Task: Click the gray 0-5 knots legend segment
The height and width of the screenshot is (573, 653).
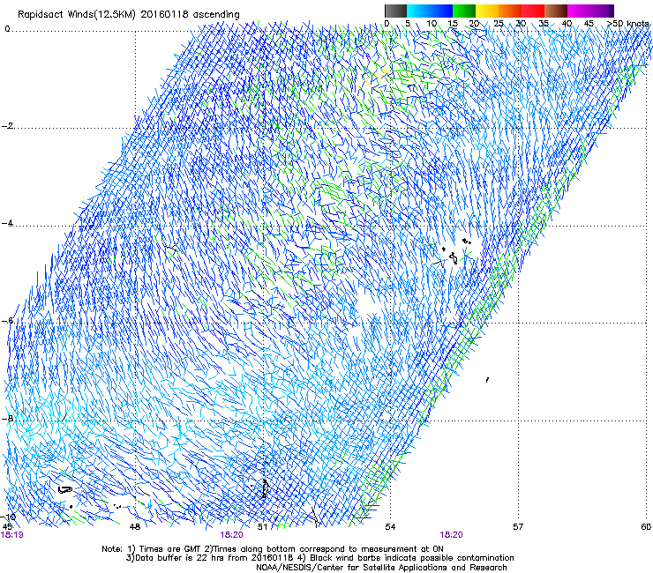Action: pos(395,11)
